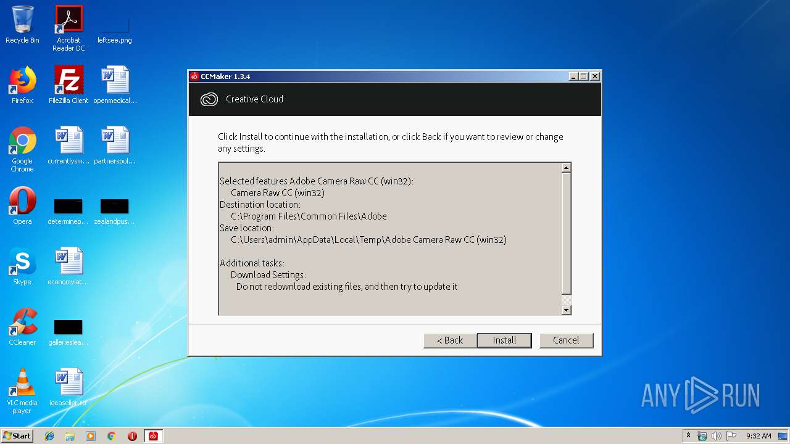Screen dimensions: 790x444
Task: Open the Google Chrome desktop shortcut
Action: 22,149
